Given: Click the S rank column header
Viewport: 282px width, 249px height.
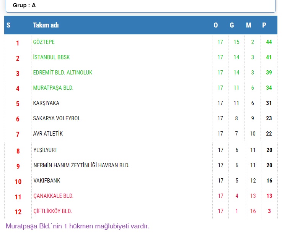Looking at the screenshot, I should [8, 25].
